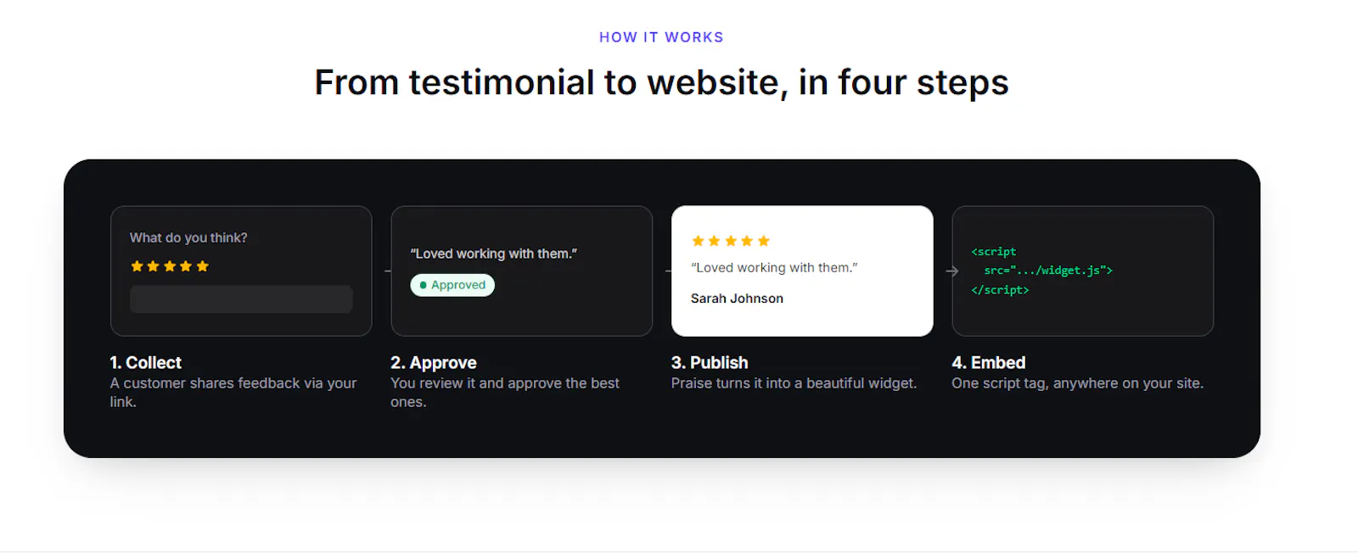Image resolution: width=1358 pixels, height=558 pixels.
Task: Click the '3. Publish' step title
Action: (710, 362)
